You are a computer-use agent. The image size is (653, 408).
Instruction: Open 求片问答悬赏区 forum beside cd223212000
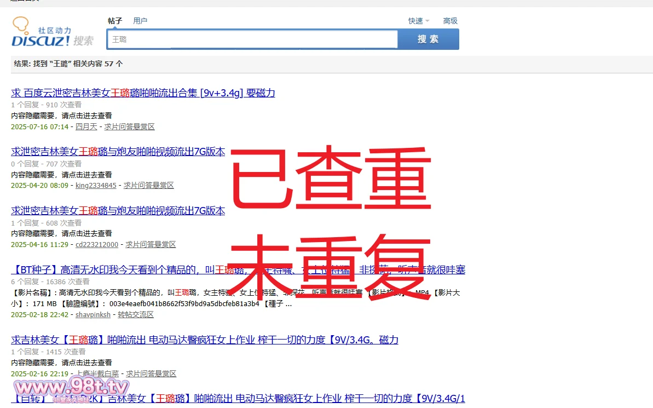click(x=151, y=245)
